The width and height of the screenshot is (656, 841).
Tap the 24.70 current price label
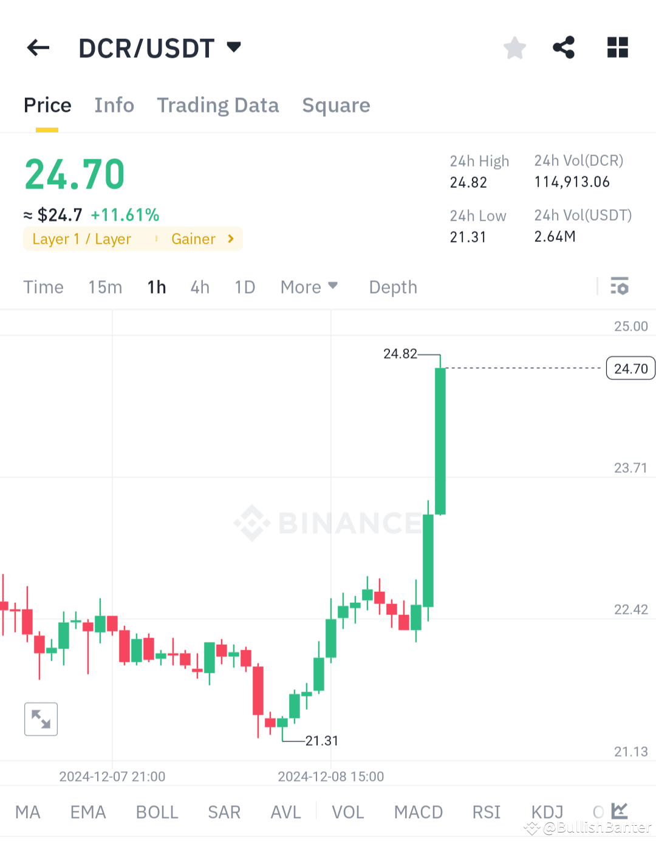point(630,368)
